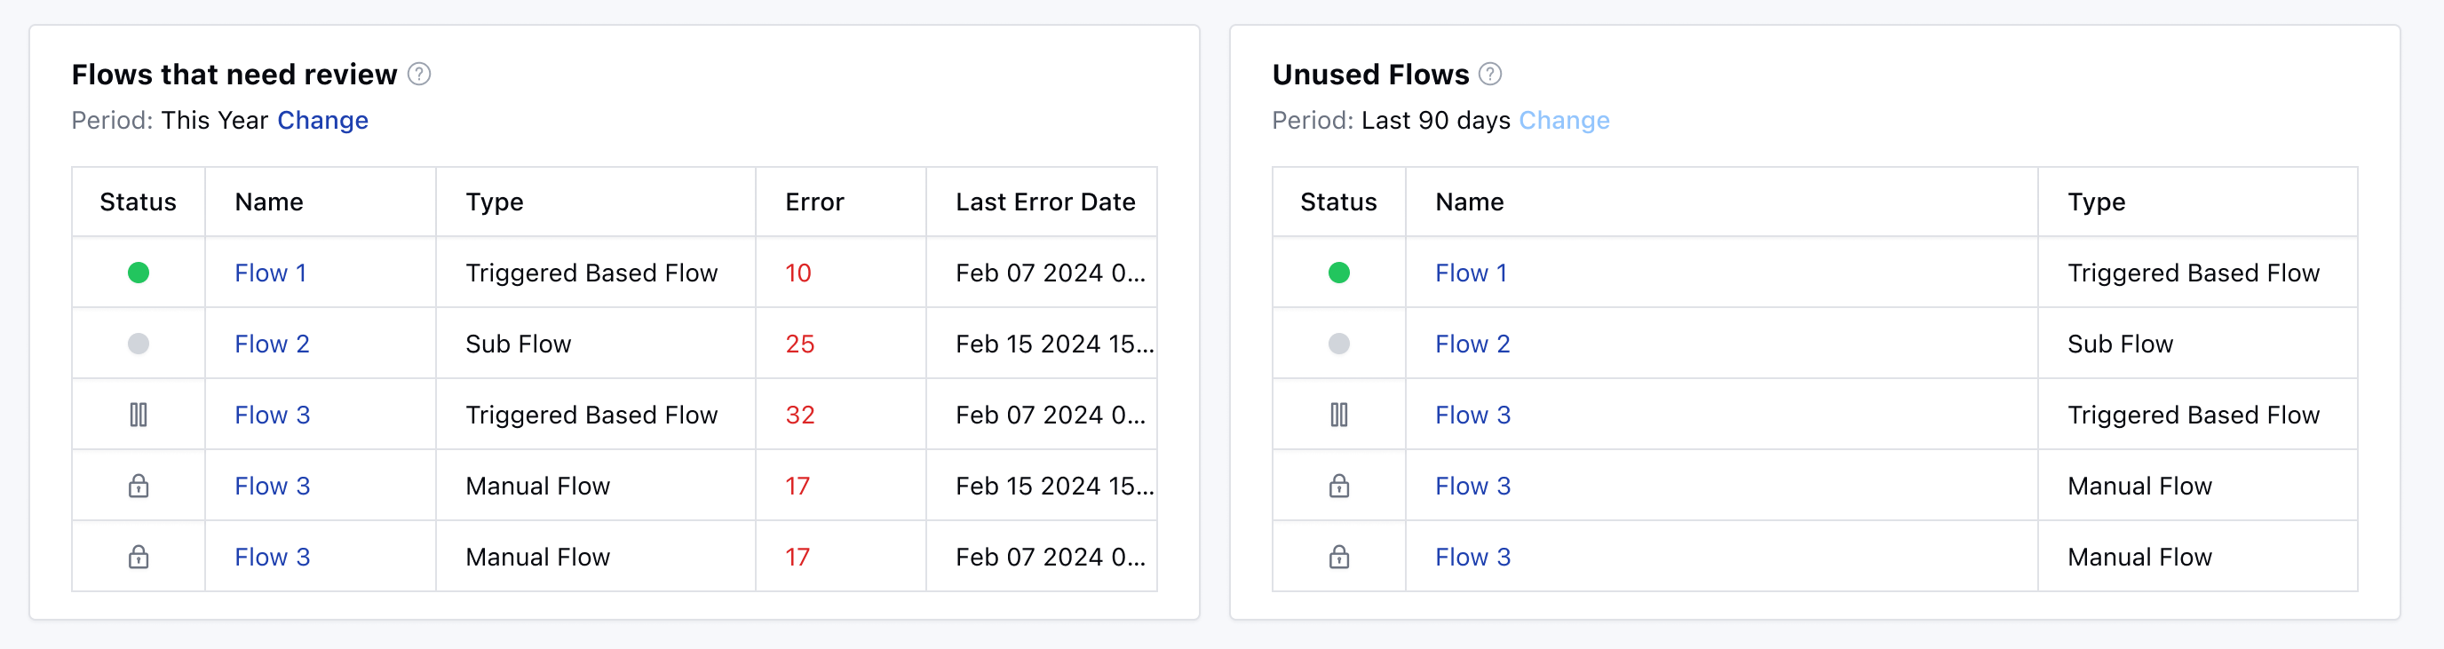The width and height of the screenshot is (2444, 649).
Task: Change period for Flows that need review
Action: (322, 121)
